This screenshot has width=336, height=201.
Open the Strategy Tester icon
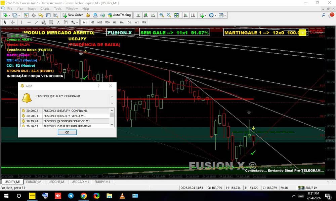click(x=56, y=15)
